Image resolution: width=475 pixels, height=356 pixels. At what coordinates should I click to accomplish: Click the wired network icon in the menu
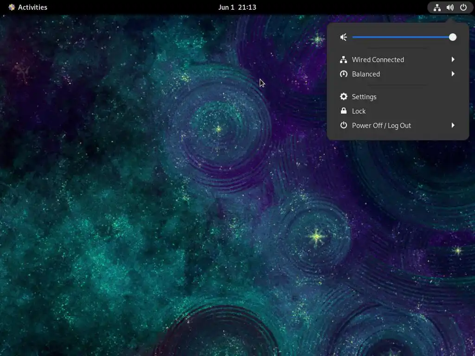tap(344, 60)
